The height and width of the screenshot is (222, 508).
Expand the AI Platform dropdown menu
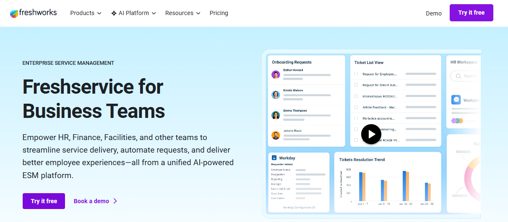(133, 13)
